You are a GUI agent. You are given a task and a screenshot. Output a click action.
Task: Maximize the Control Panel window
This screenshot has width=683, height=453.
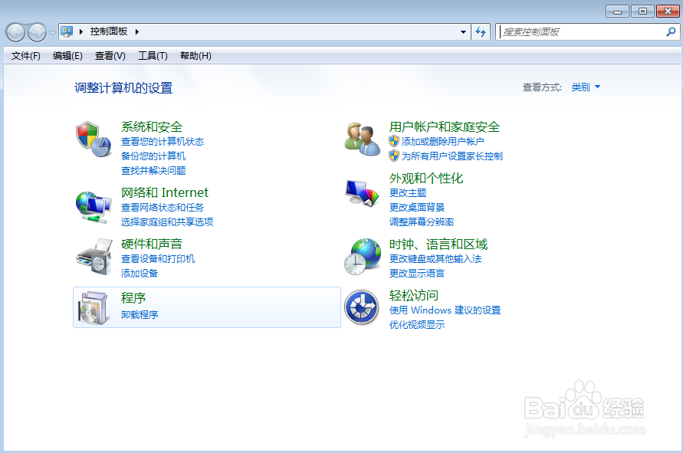(x=642, y=11)
